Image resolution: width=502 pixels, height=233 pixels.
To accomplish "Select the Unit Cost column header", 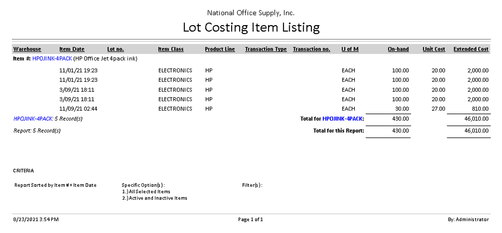I will [x=434, y=49].
